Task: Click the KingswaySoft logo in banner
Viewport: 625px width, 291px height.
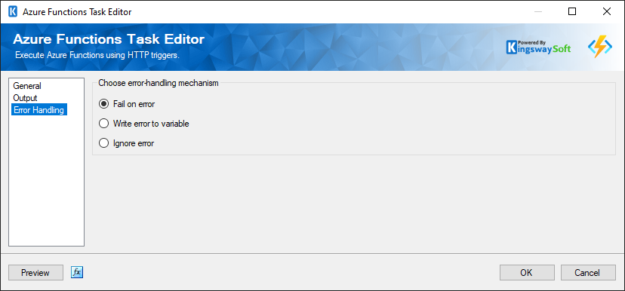Action: click(538, 47)
